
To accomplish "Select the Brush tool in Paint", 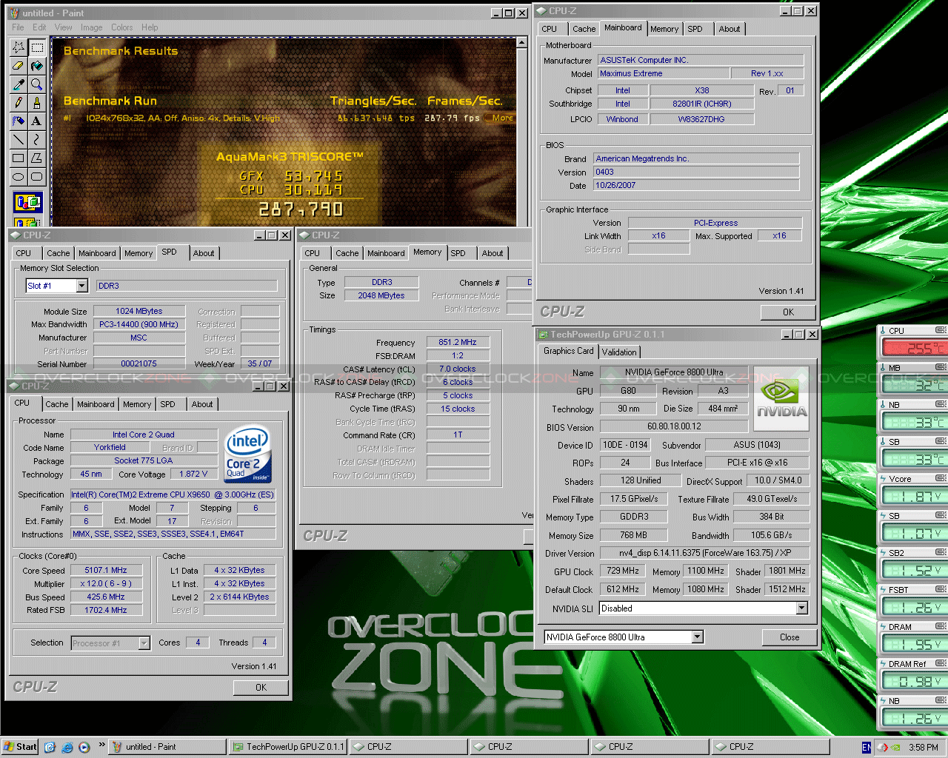I will [37, 103].
